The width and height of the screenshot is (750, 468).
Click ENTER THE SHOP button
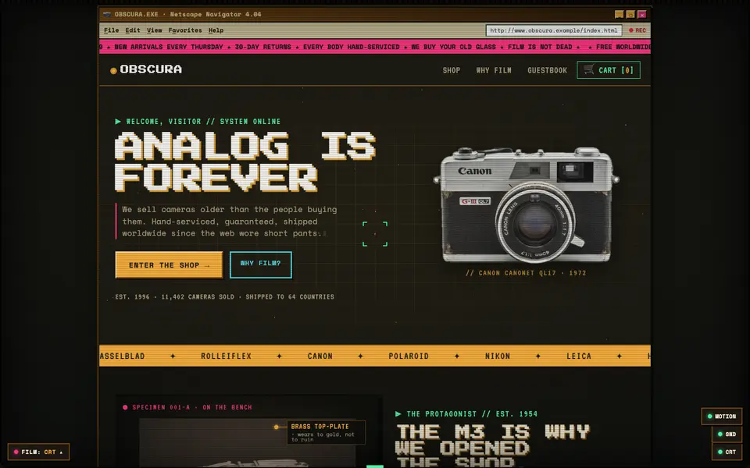(x=169, y=265)
